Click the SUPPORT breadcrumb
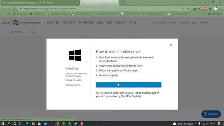The width and height of the screenshot is (224, 126). pos(16,32)
